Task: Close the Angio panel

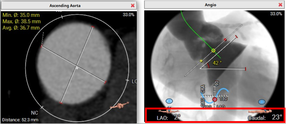Action: click(x=280, y=5)
